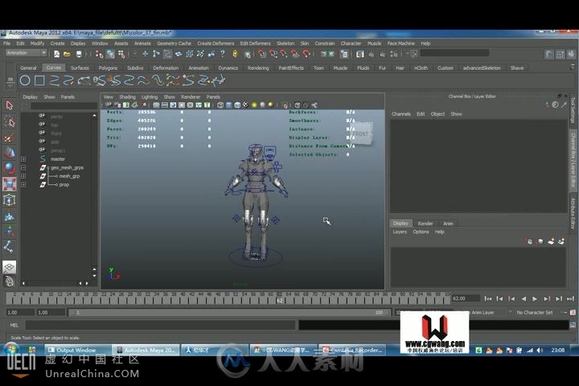Toggle smooth shade all in viewport toolbar

[x=229, y=105]
